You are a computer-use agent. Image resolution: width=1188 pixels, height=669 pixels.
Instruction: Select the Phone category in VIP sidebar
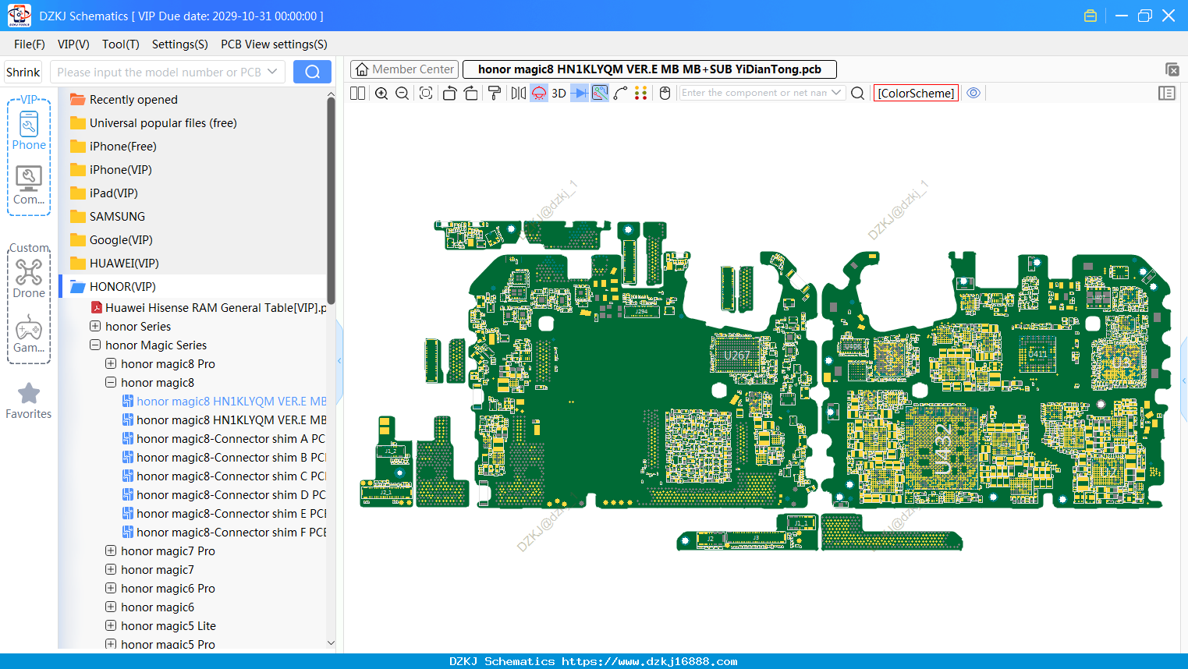pyautogui.click(x=29, y=130)
